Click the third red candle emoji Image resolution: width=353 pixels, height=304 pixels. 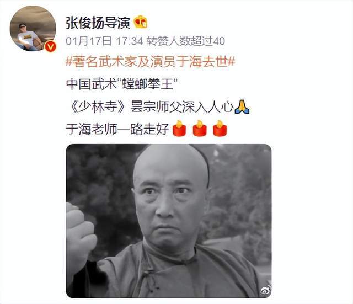[x=220, y=129]
